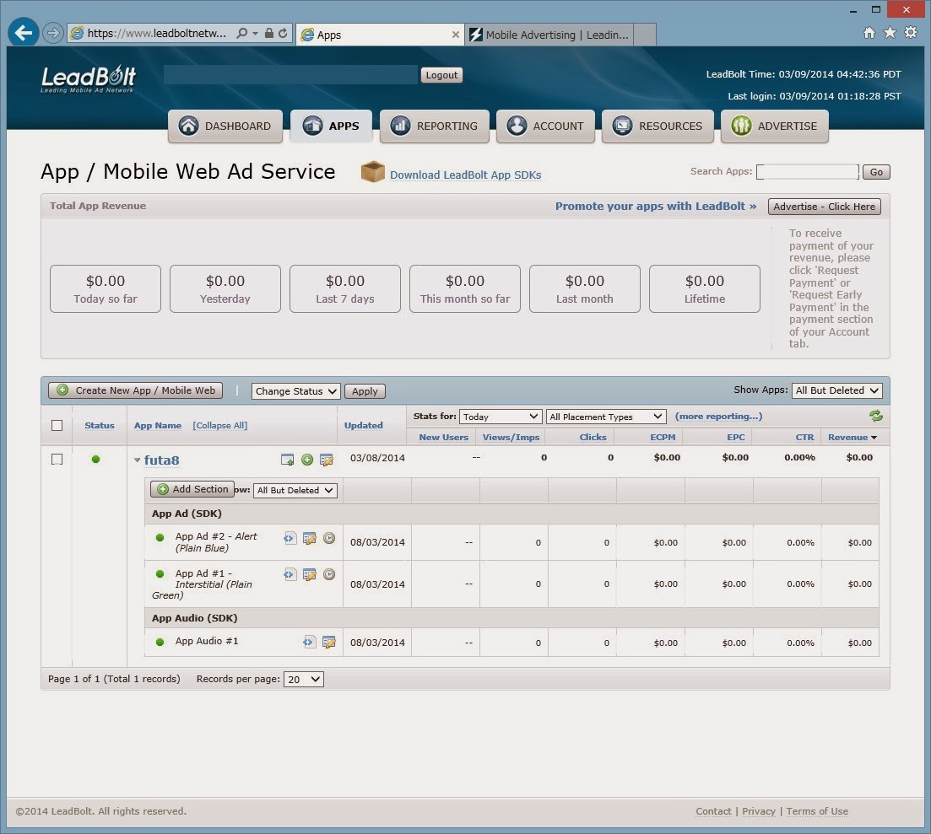
Task: Open the Records per page dropdown
Action: (303, 679)
